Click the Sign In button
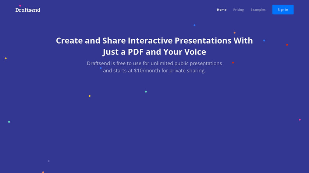 (283, 10)
